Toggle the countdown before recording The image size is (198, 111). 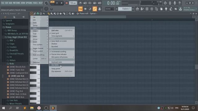(90, 3)
